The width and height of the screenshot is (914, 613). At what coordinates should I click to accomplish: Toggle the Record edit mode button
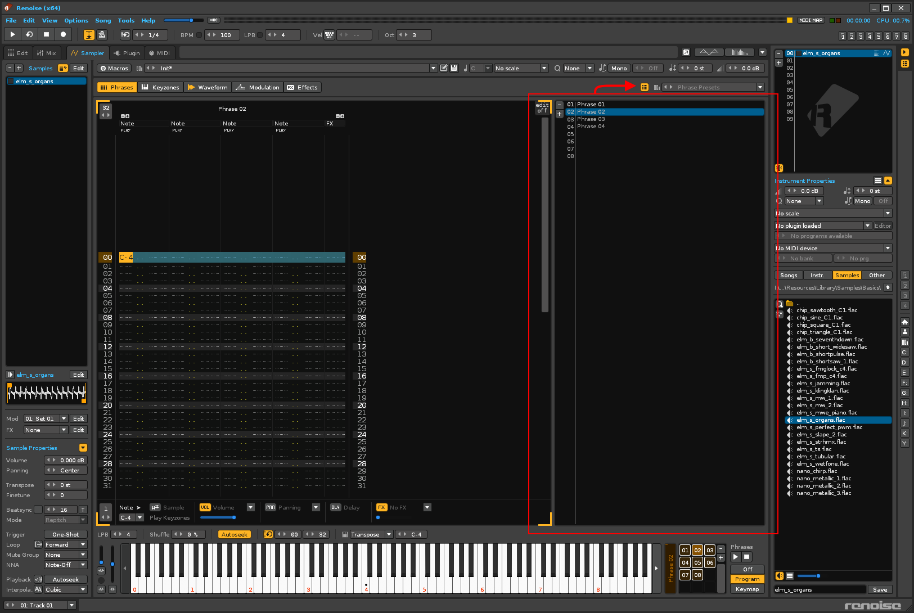click(x=63, y=34)
